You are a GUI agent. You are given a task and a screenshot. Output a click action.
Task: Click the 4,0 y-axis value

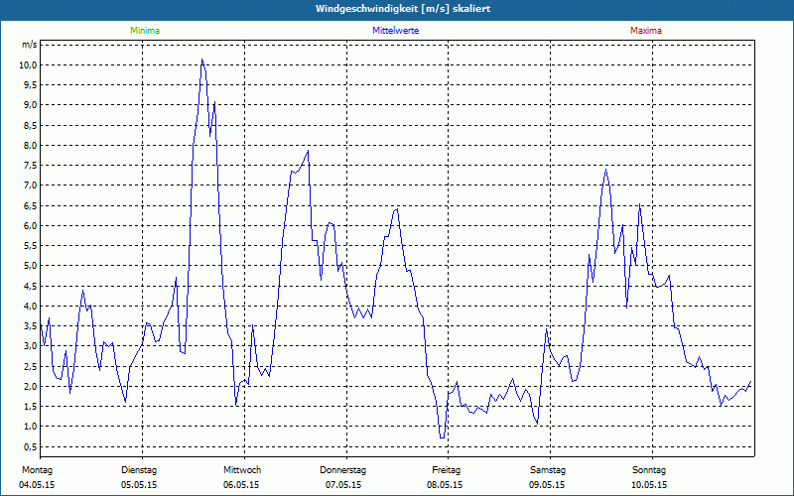point(31,306)
